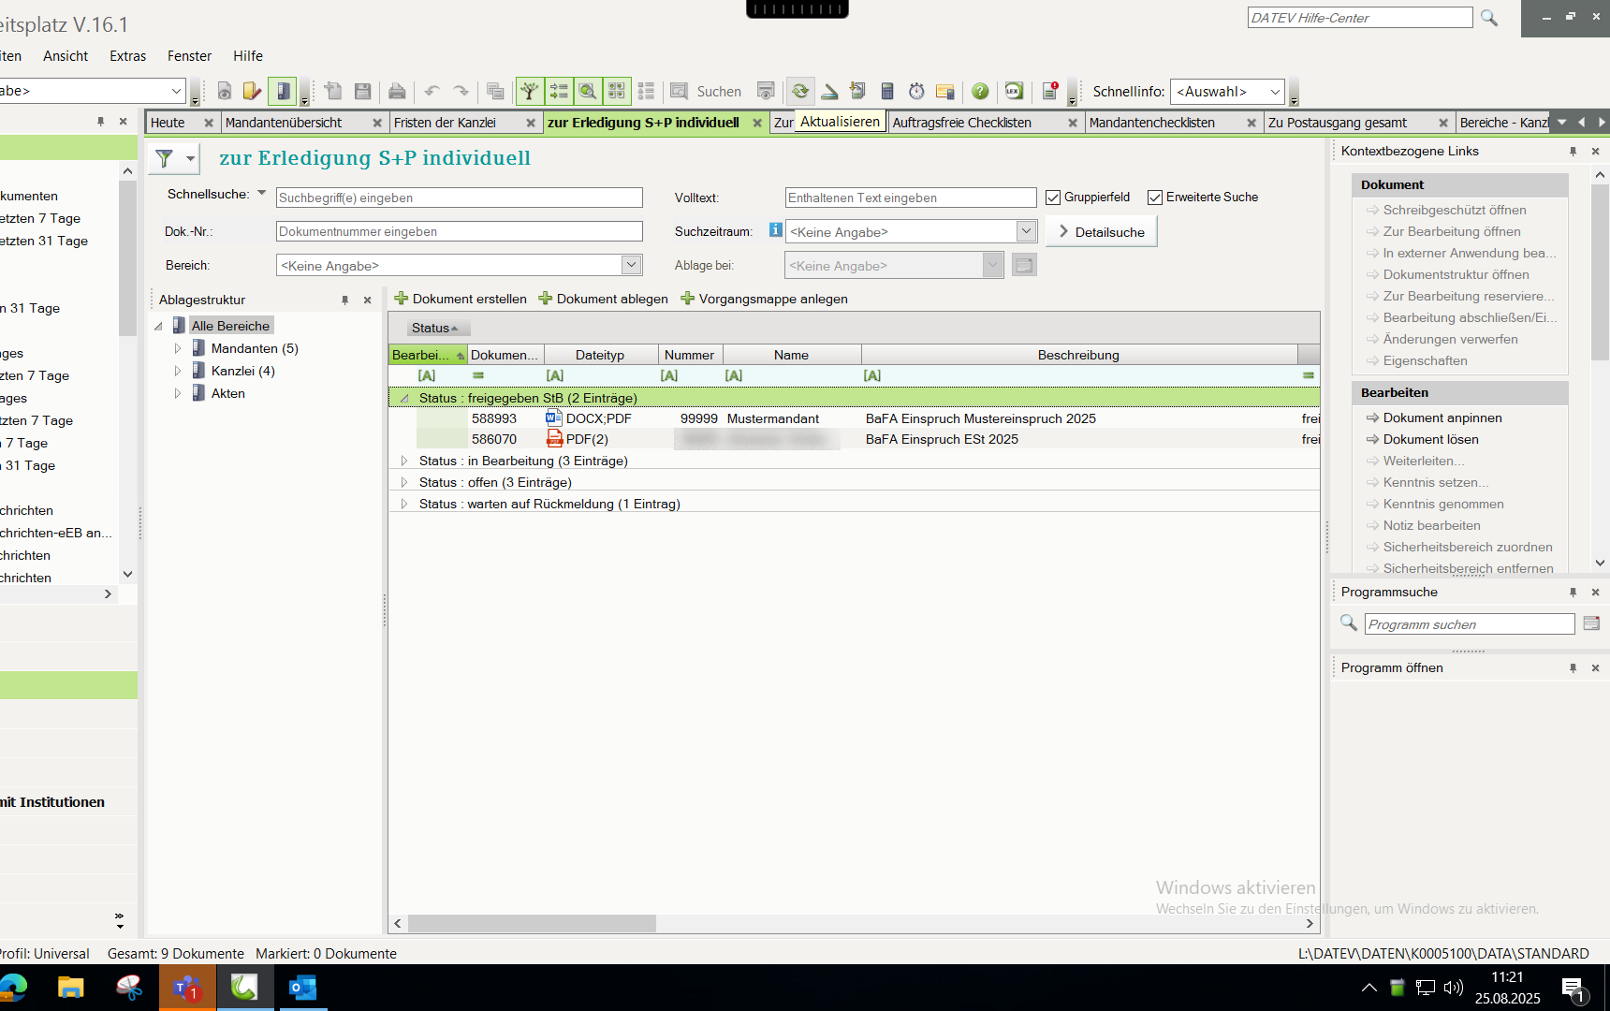Open help via green question mark icon
The image size is (1610, 1011).
point(980,91)
